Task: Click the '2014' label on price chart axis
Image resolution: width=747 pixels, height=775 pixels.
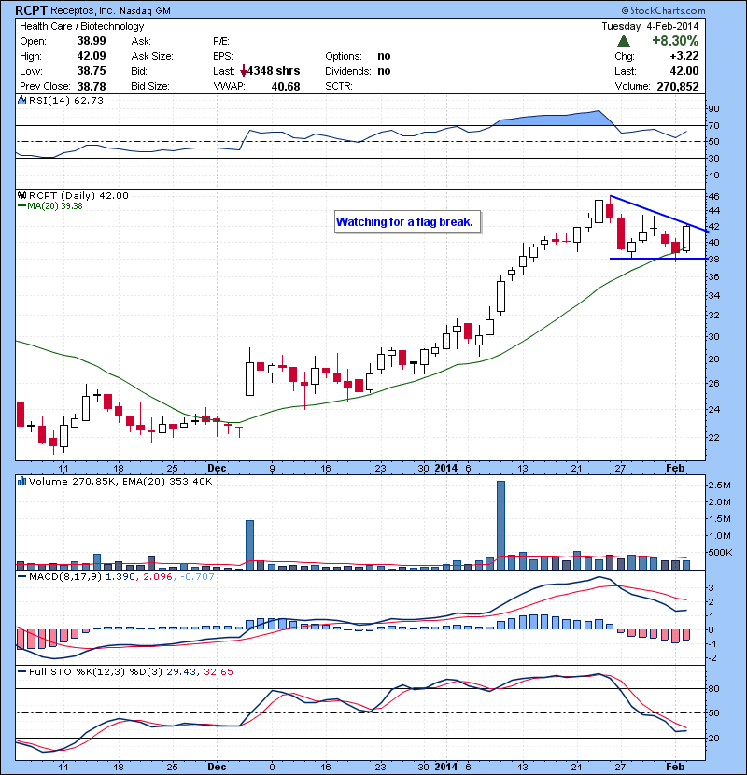Action: click(x=446, y=468)
